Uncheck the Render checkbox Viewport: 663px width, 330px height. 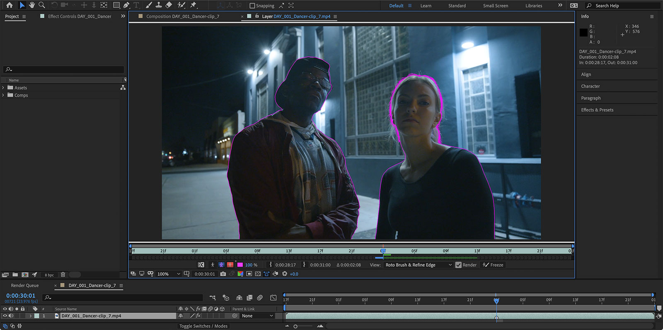click(x=458, y=265)
